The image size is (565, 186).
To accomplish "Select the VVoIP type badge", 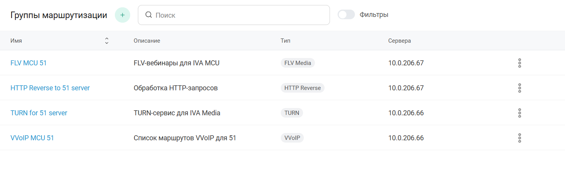I will tap(292, 138).
